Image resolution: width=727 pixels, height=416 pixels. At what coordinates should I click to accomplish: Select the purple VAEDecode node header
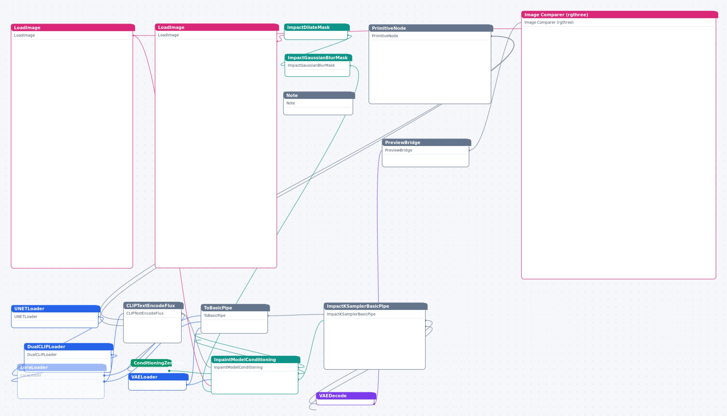click(x=346, y=395)
